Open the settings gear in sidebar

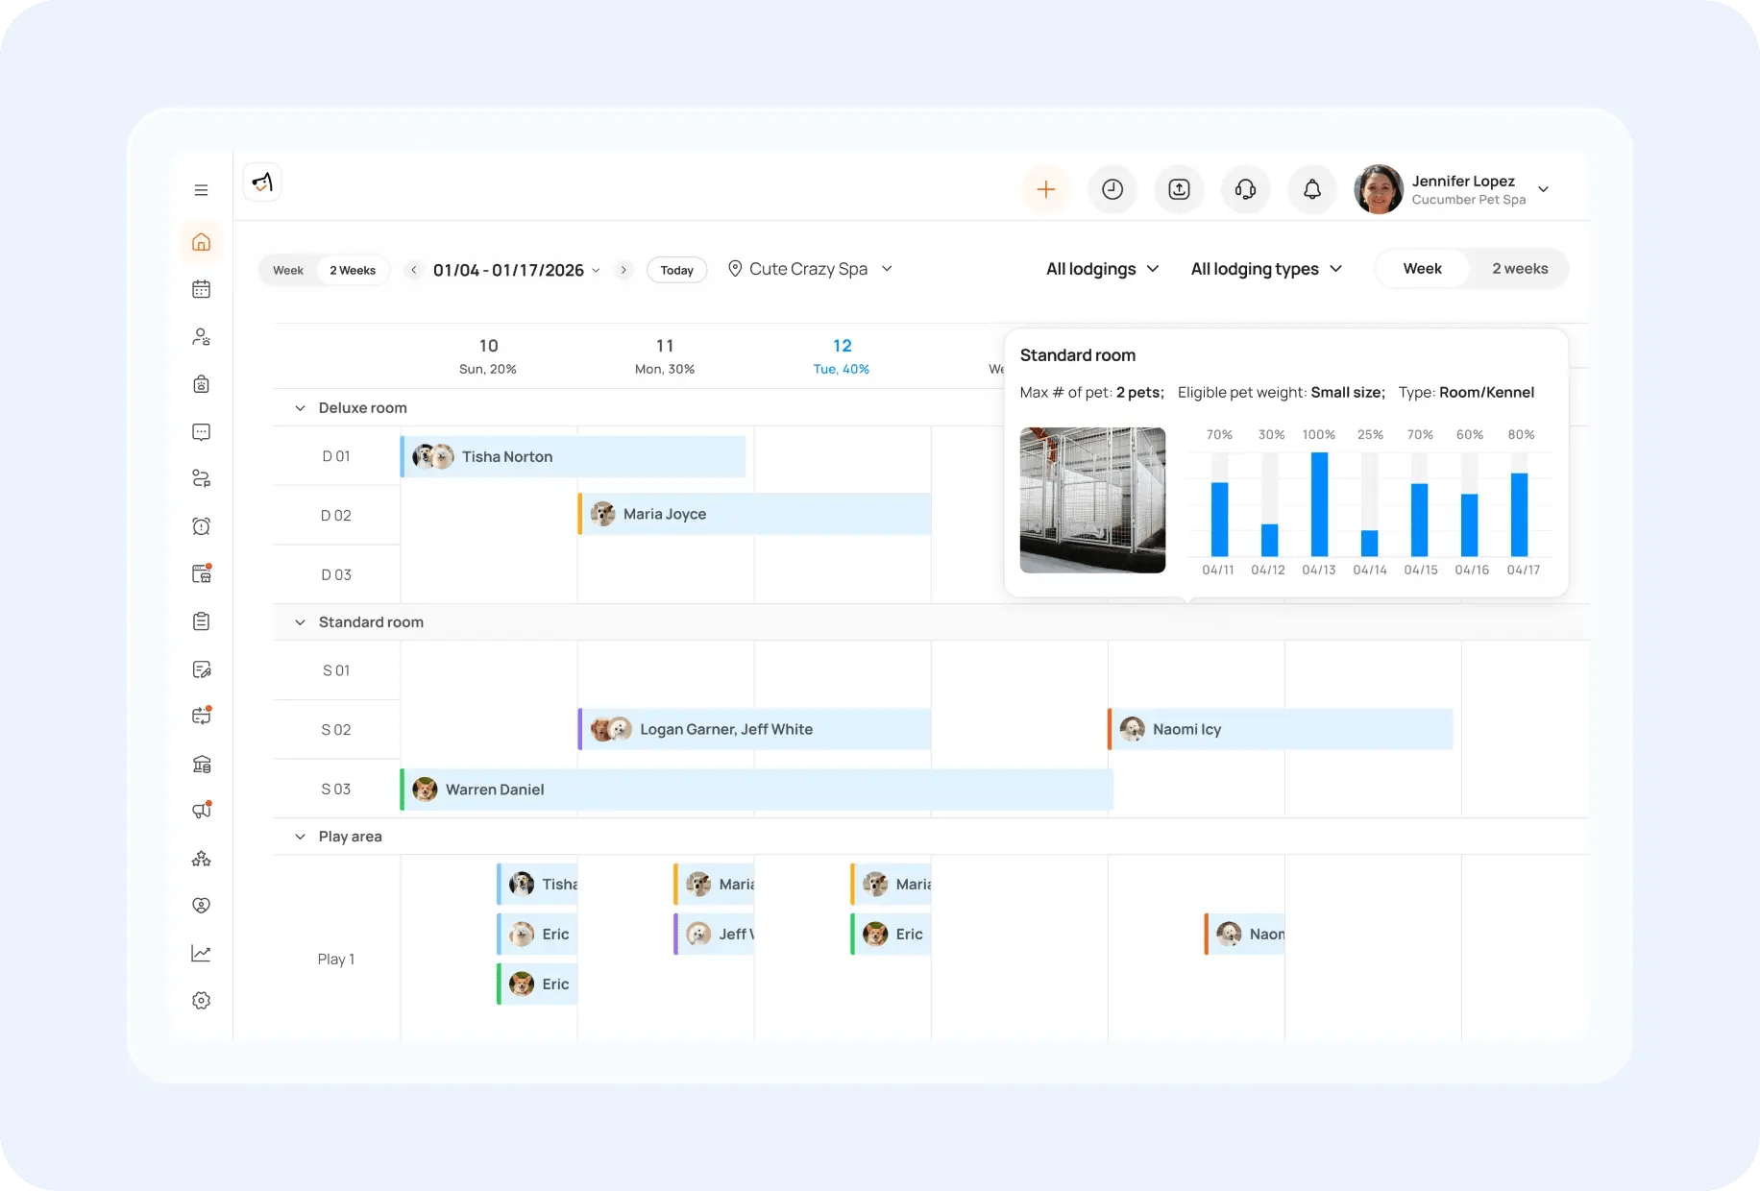pyautogui.click(x=201, y=1001)
